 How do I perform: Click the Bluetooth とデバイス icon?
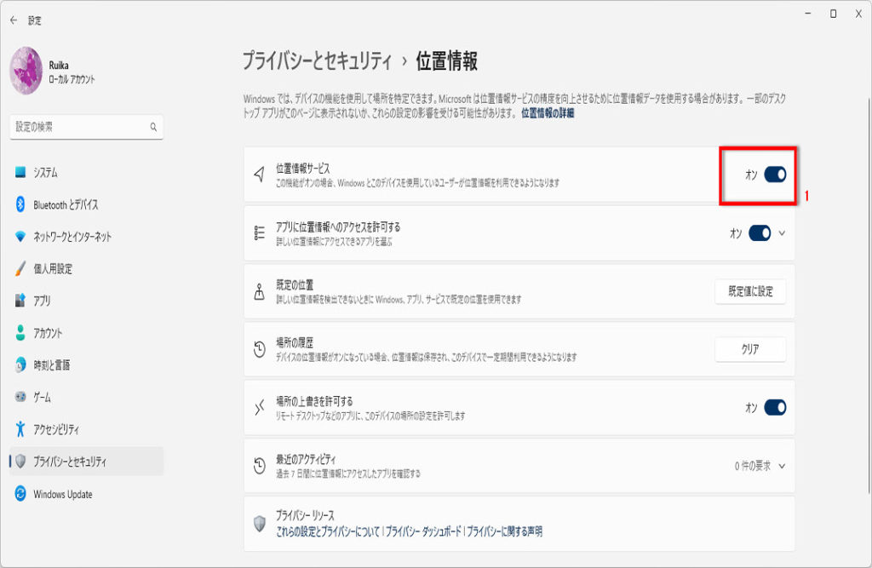click(x=20, y=204)
